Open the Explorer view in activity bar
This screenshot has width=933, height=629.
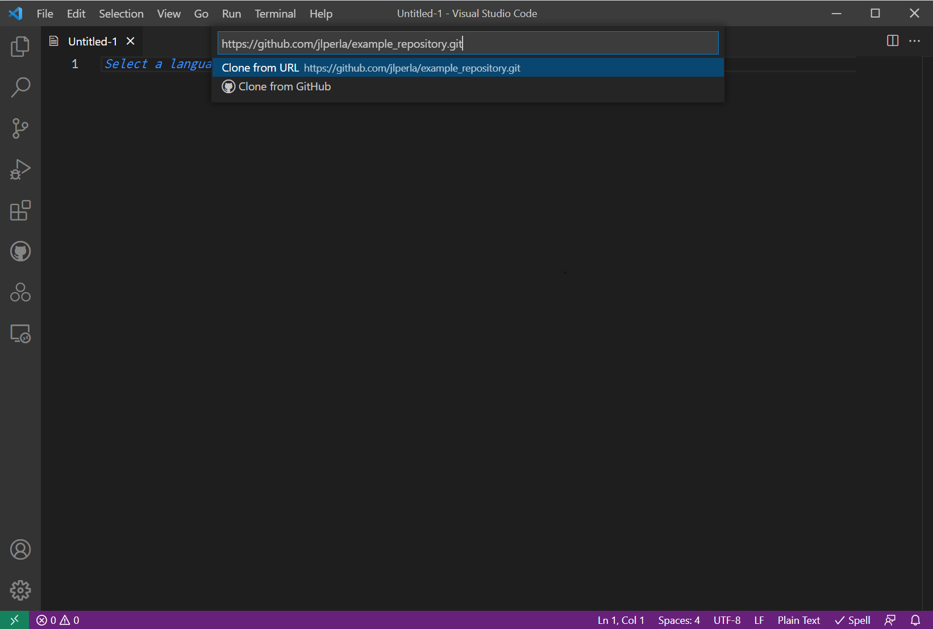point(20,47)
